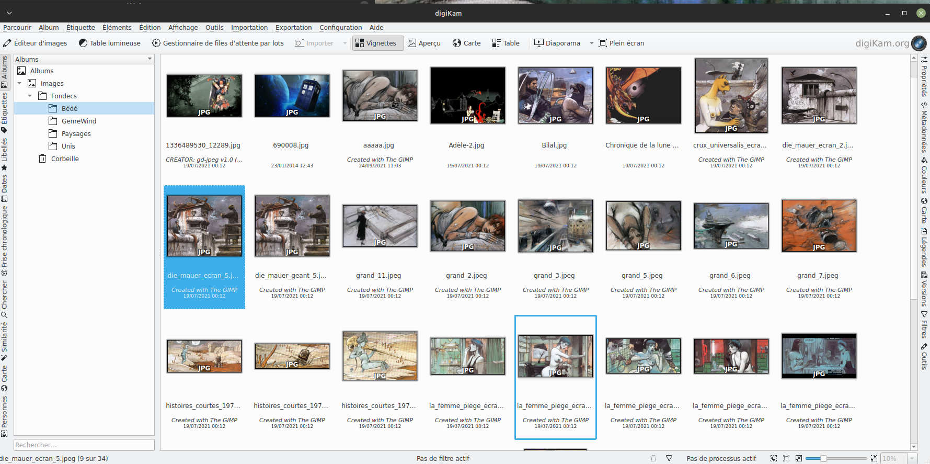Open the Étiquette menu
The width and height of the screenshot is (930, 464).
(81, 27)
